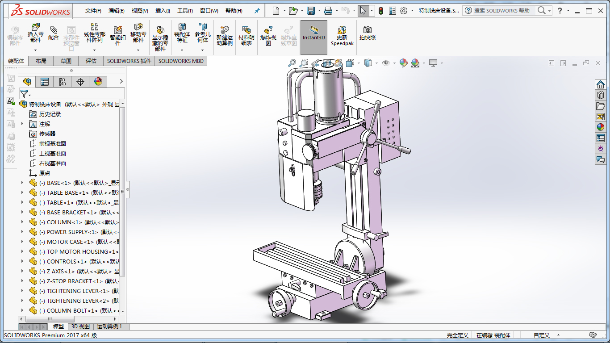Open the PropertyManager tab icon
The width and height of the screenshot is (610, 343).
pos(45,81)
